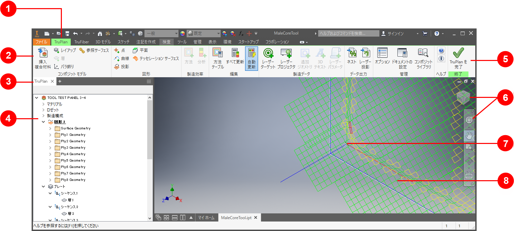Screen dimensions: 514x231
Task: Add a レーザープロジェクタ laser projector
Action: click(x=286, y=58)
